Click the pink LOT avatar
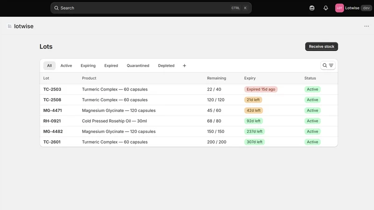374x210 pixels. (x=339, y=8)
